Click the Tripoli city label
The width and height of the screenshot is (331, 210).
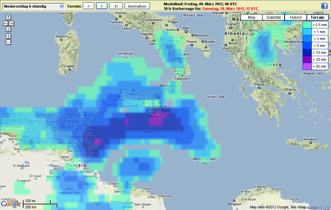(131, 184)
